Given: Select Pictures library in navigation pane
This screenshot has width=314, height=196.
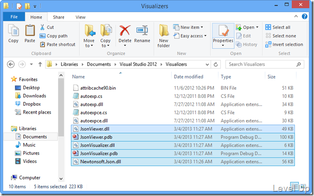Looking at the screenshot, I should click(x=27, y=153).
